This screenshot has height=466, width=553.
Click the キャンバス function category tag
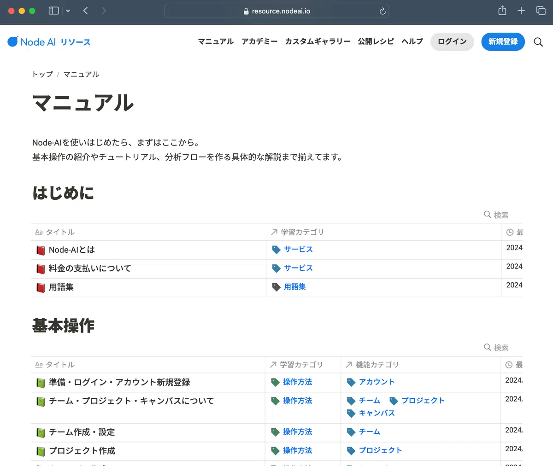click(377, 413)
